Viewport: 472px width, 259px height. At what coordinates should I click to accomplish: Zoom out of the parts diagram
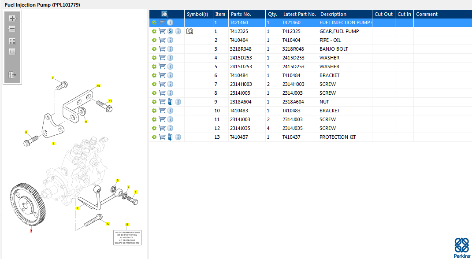[12, 29]
